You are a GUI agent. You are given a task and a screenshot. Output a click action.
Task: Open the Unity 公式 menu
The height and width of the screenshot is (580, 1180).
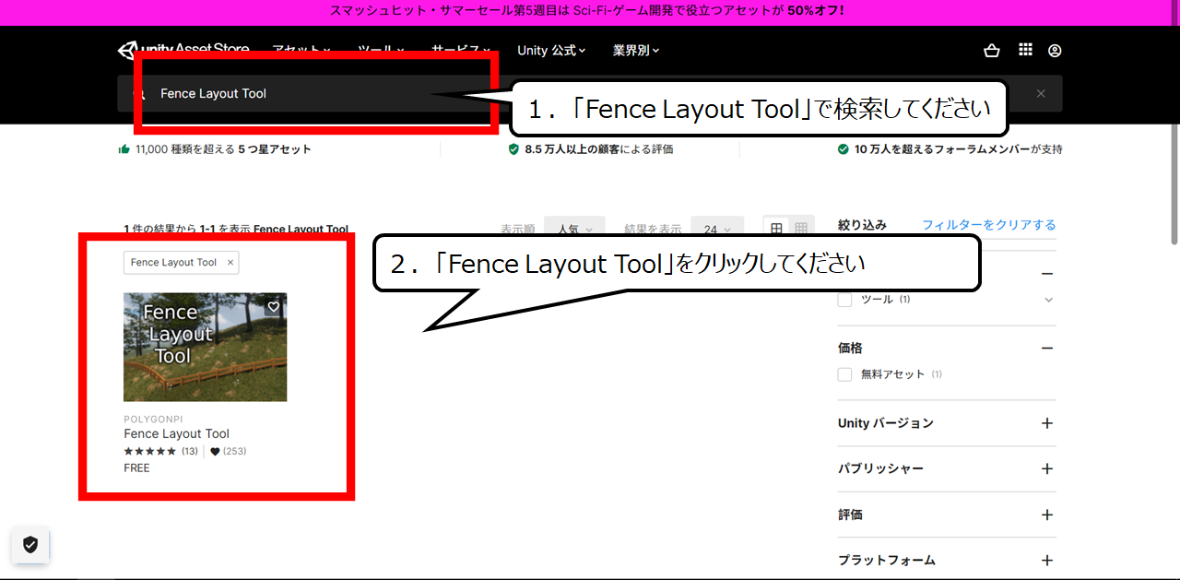coord(552,51)
